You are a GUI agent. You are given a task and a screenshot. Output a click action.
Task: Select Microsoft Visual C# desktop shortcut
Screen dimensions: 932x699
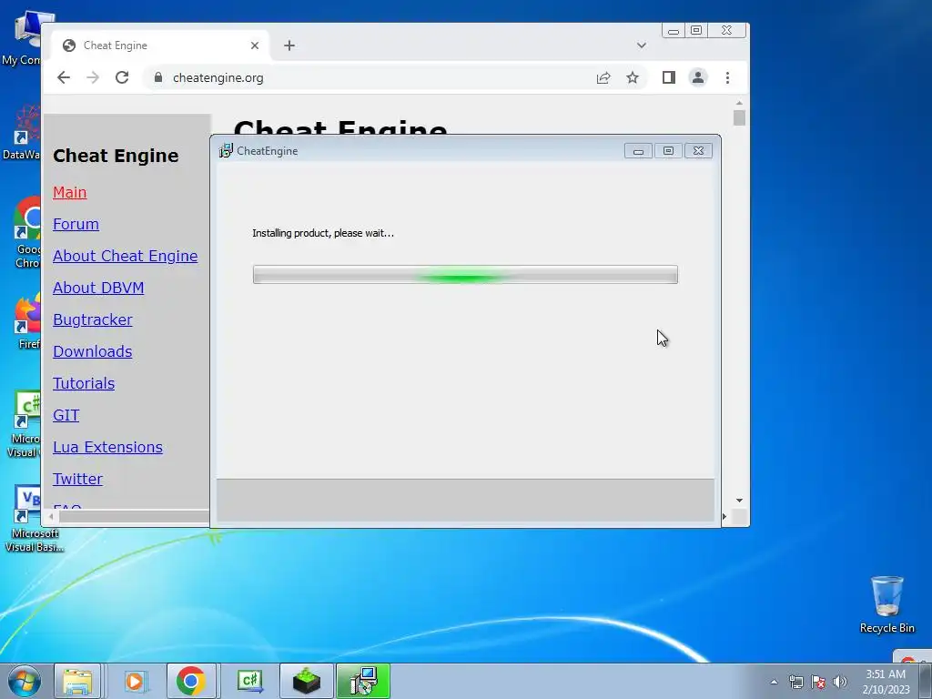pyautogui.click(x=26, y=424)
